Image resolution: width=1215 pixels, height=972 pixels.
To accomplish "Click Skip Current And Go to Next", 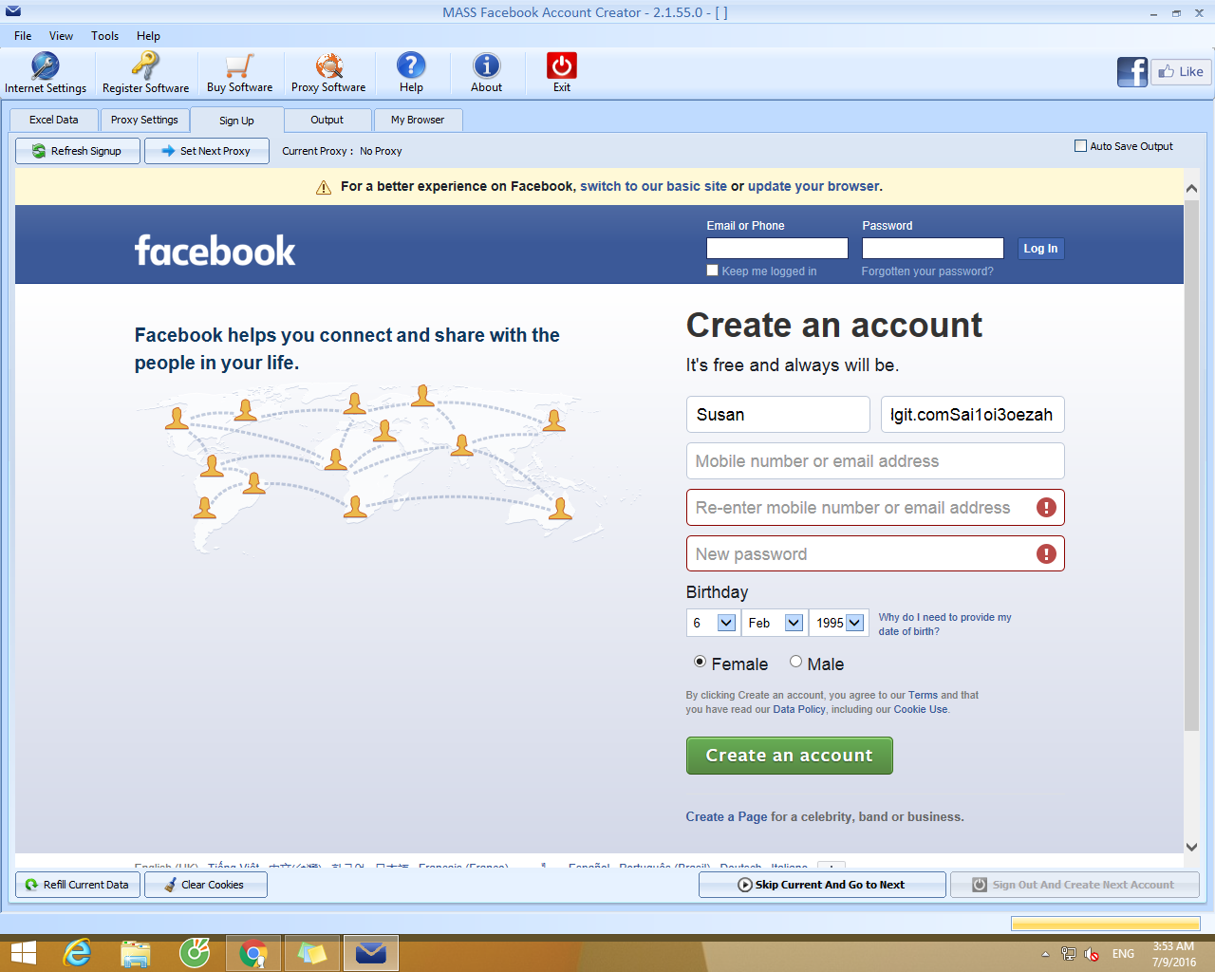I will click(x=822, y=885).
